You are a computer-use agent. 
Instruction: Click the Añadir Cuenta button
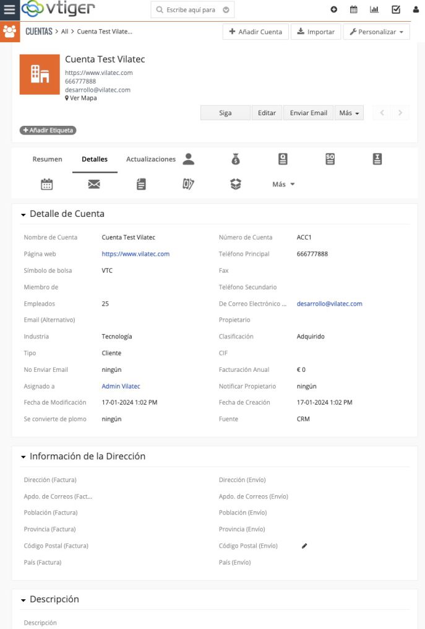point(255,32)
